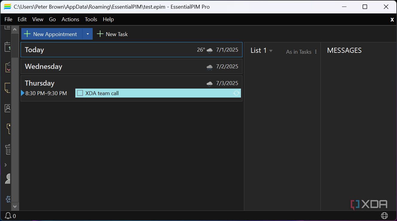The height and width of the screenshot is (221, 397).
Task: Open the New Appointment dropdown arrow
Action: [88, 34]
